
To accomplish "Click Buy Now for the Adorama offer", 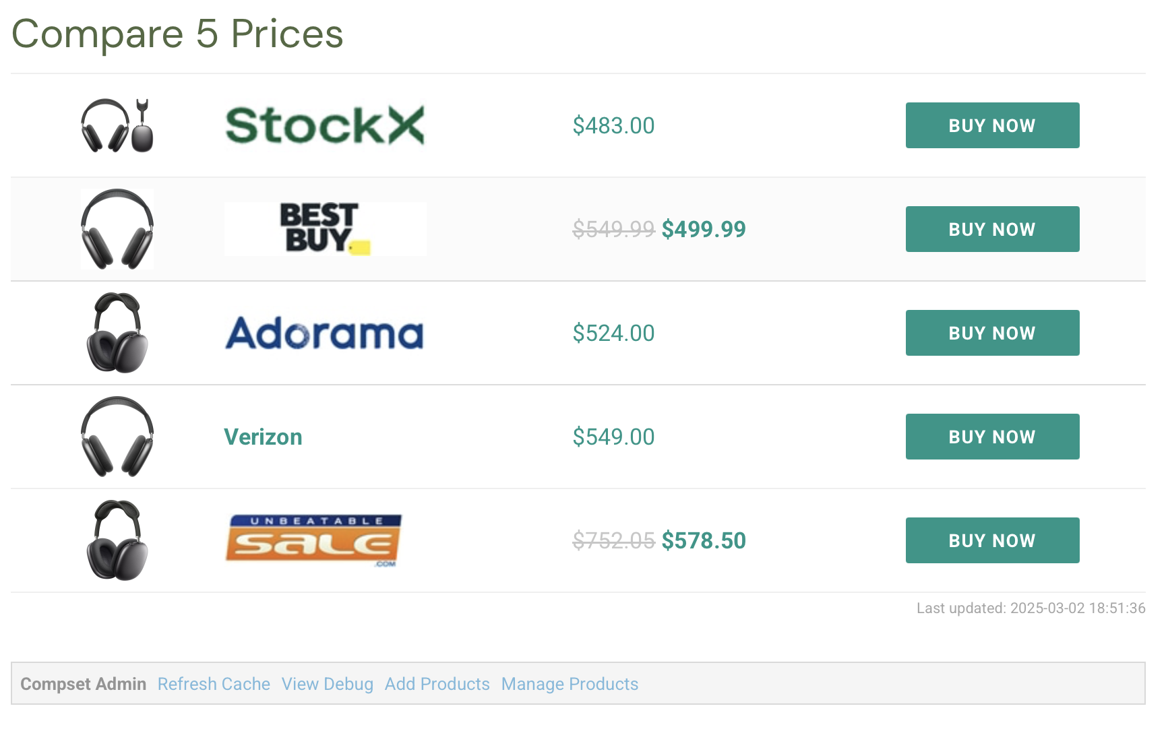I will [992, 333].
